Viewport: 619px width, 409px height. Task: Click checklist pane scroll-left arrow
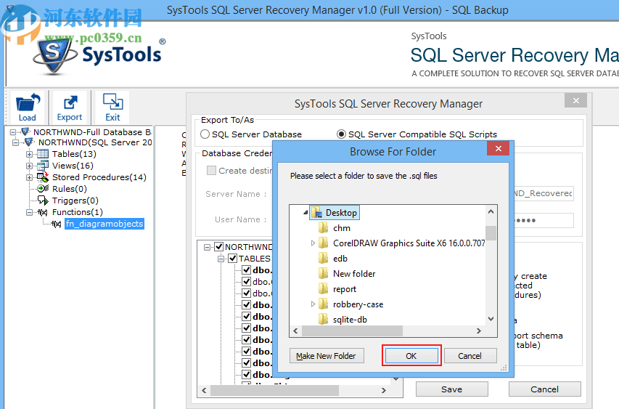pos(204,390)
